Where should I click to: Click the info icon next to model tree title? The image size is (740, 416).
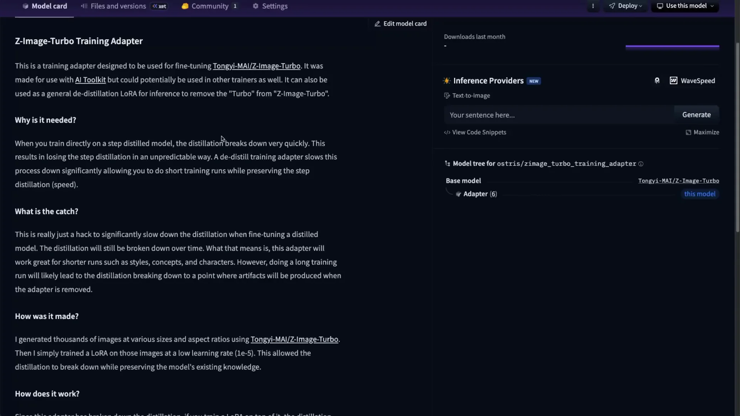coord(641,164)
